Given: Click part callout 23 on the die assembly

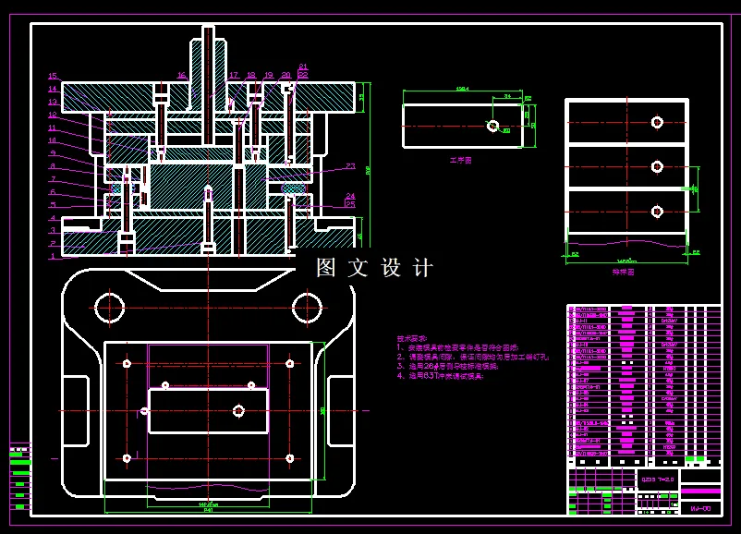Looking at the screenshot, I should coord(349,164).
